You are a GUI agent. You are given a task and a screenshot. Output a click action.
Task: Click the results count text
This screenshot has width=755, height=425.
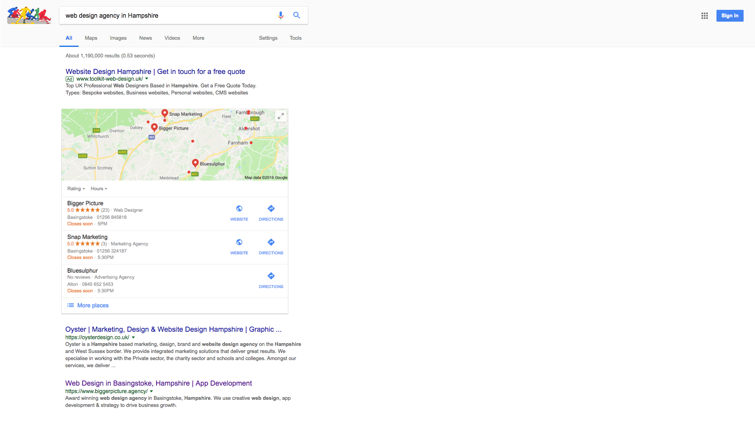coord(110,56)
